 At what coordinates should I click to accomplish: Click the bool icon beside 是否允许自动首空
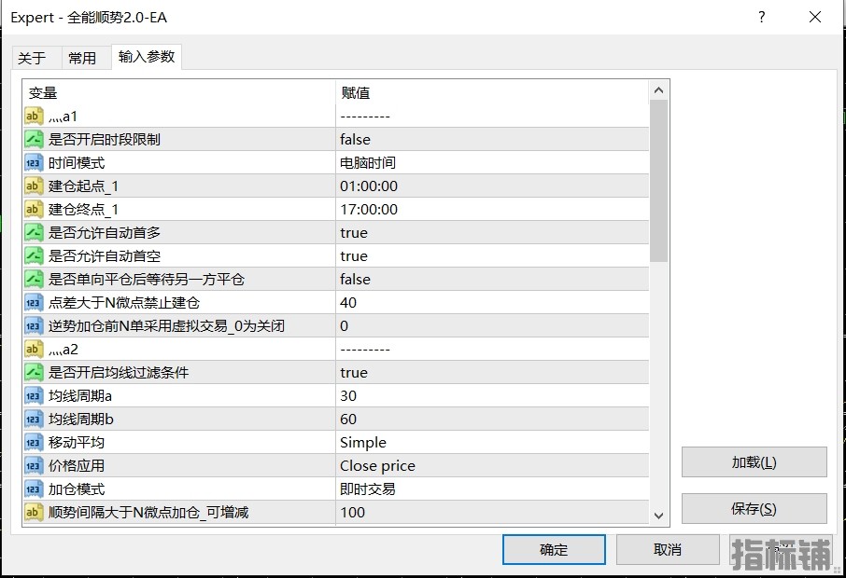tap(34, 255)
